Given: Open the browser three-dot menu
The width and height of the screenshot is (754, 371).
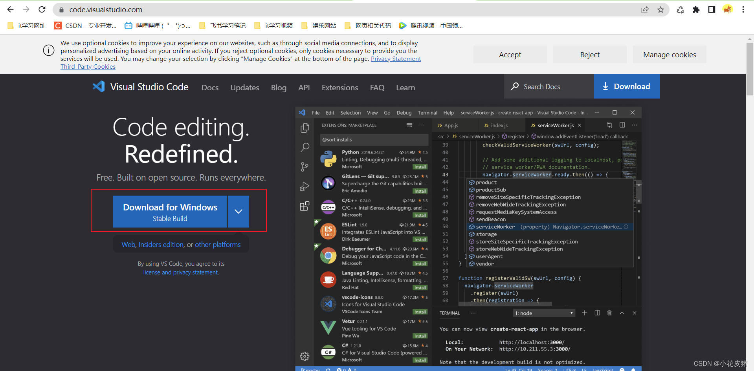Looking at the screenshot, I should pyautogui.click(x=743, y=10).
